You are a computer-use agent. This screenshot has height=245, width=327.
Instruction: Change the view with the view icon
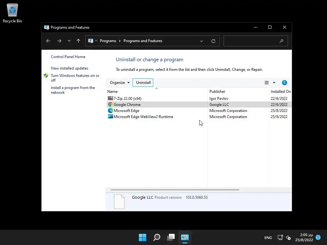pyautogui.click(x=267, y=83)
